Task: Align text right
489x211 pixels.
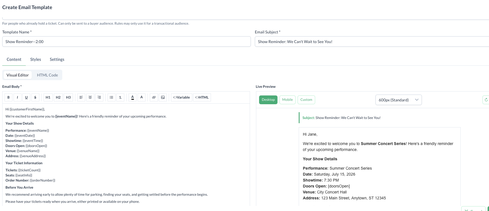Action: click(x=99, y=97)
